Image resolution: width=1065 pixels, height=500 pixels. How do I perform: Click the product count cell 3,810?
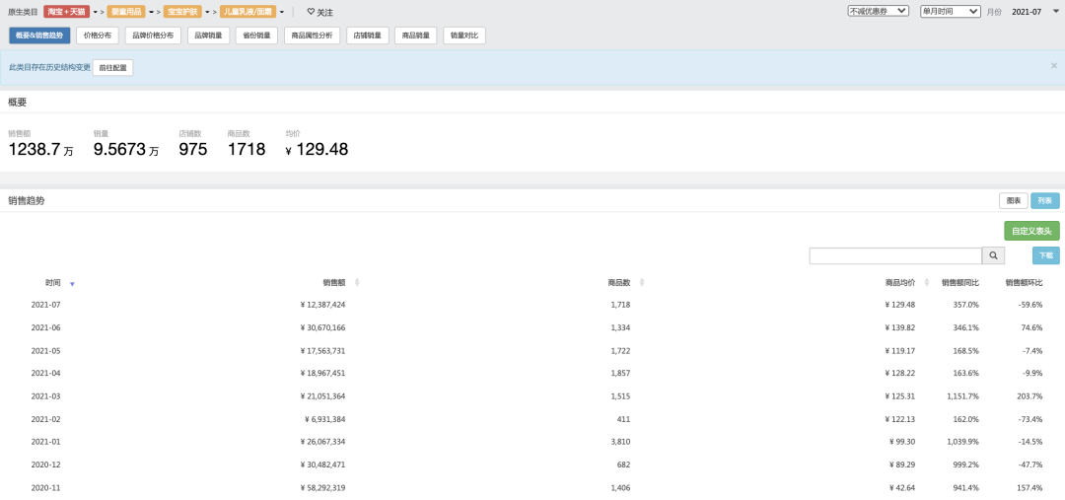point(621,442)
